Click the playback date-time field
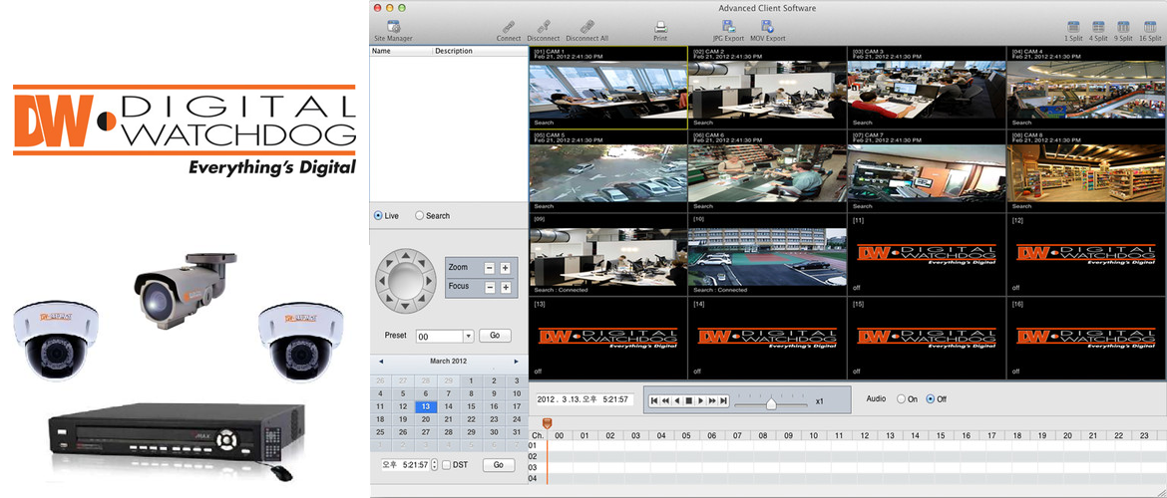 tap(584, 399)
